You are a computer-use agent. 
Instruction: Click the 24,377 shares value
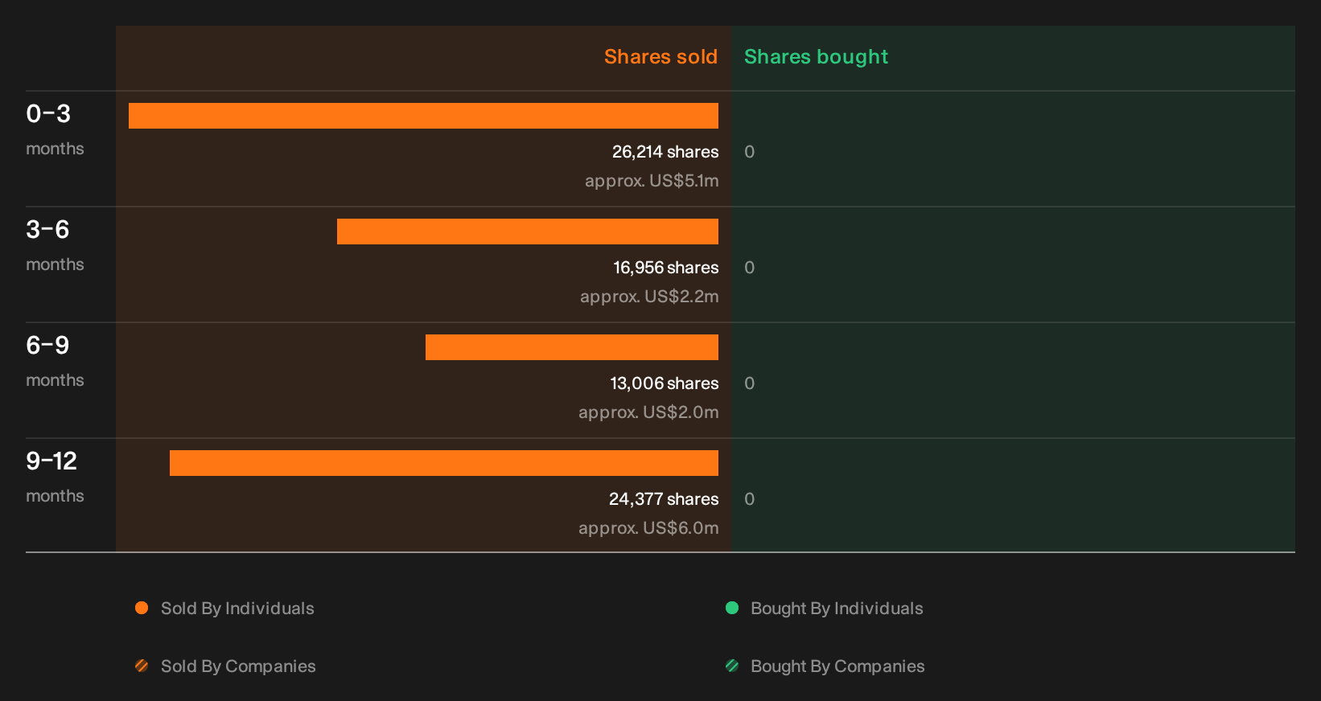click(664, 499)
